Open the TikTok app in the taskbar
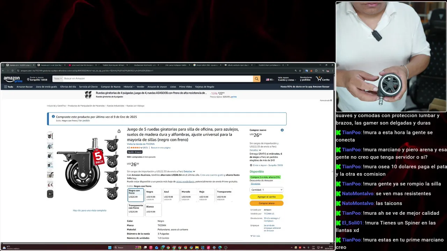This screenshot has height=251, width=447. 208,248
